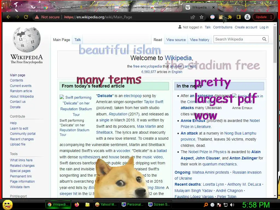Click the free encyclopedia link
Image resolution: width=280 pixels, height=210 pixels.
tap(147, 66)
